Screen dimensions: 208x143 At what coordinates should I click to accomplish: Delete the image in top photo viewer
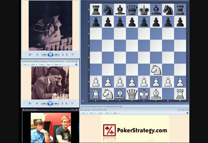click(72, 54)
